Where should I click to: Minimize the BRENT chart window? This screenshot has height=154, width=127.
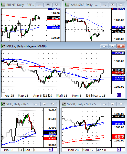click(39, 5)
